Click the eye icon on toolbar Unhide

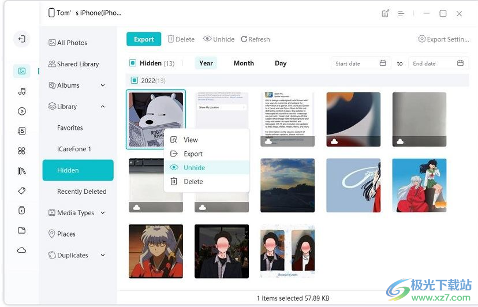tap(207, 39)
